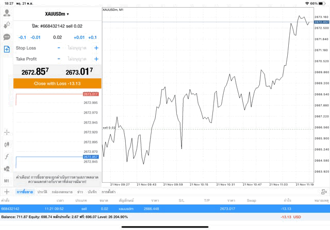330x230 pixels.
Task: Tap the new order document-plus icon
Action: pos(7,49)
